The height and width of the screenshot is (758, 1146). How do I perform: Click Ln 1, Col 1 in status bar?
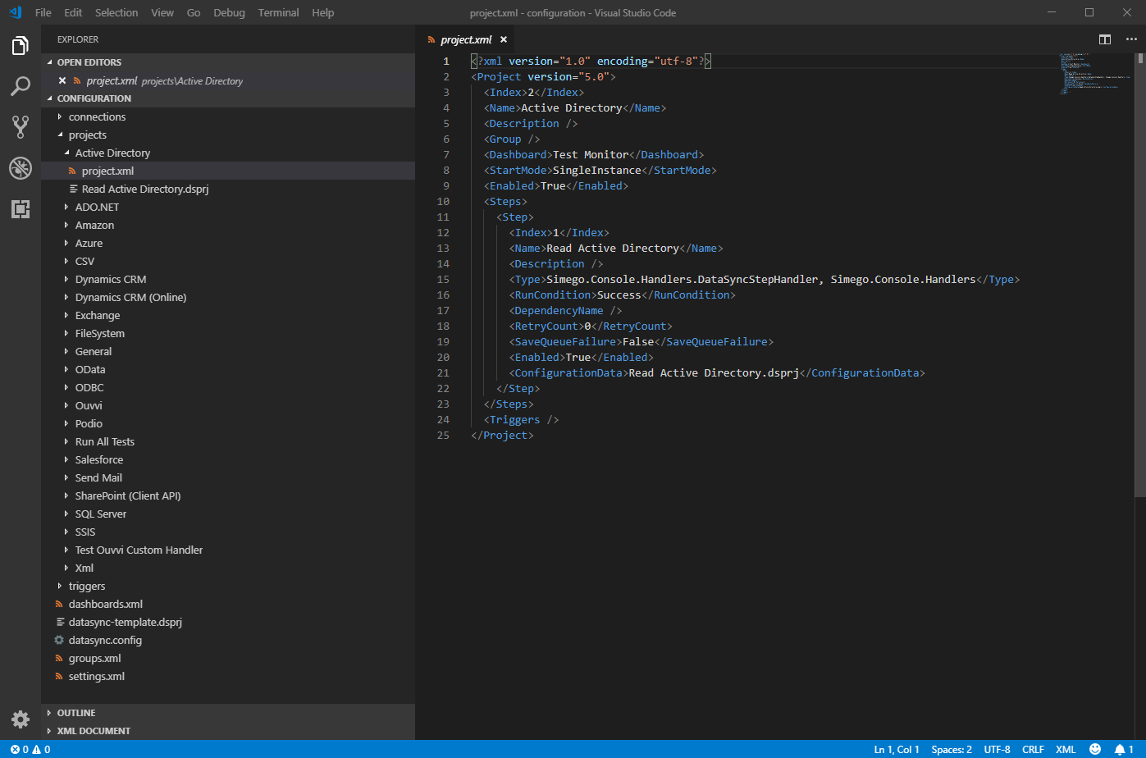click(897, 749)
